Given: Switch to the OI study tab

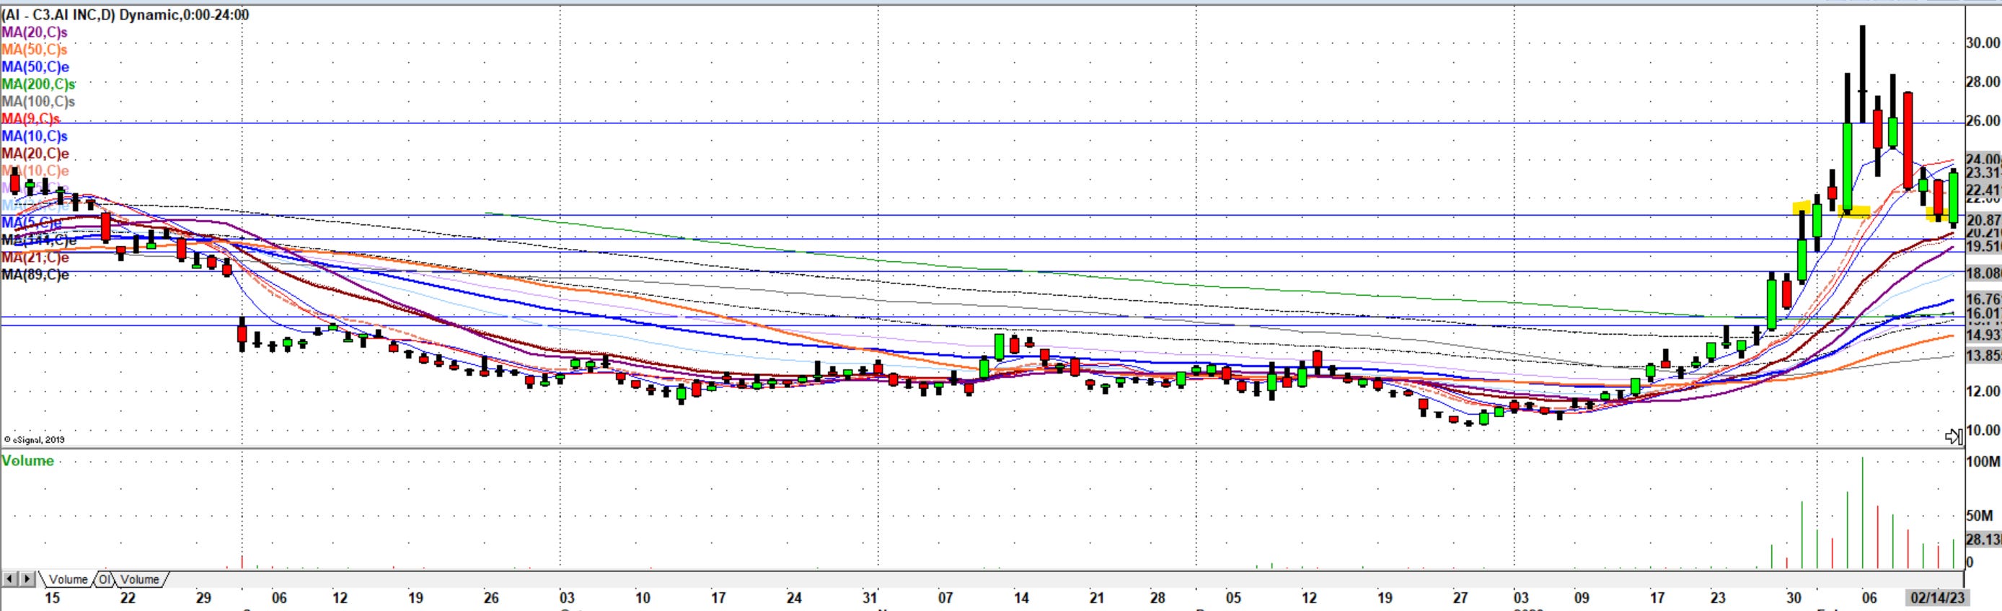Looking at the screenshot, I should click(x=104, y=579).
